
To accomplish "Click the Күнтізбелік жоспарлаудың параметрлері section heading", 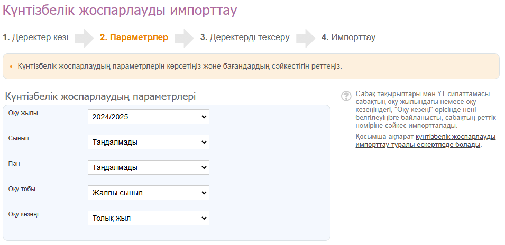I will tap(100, 97).
